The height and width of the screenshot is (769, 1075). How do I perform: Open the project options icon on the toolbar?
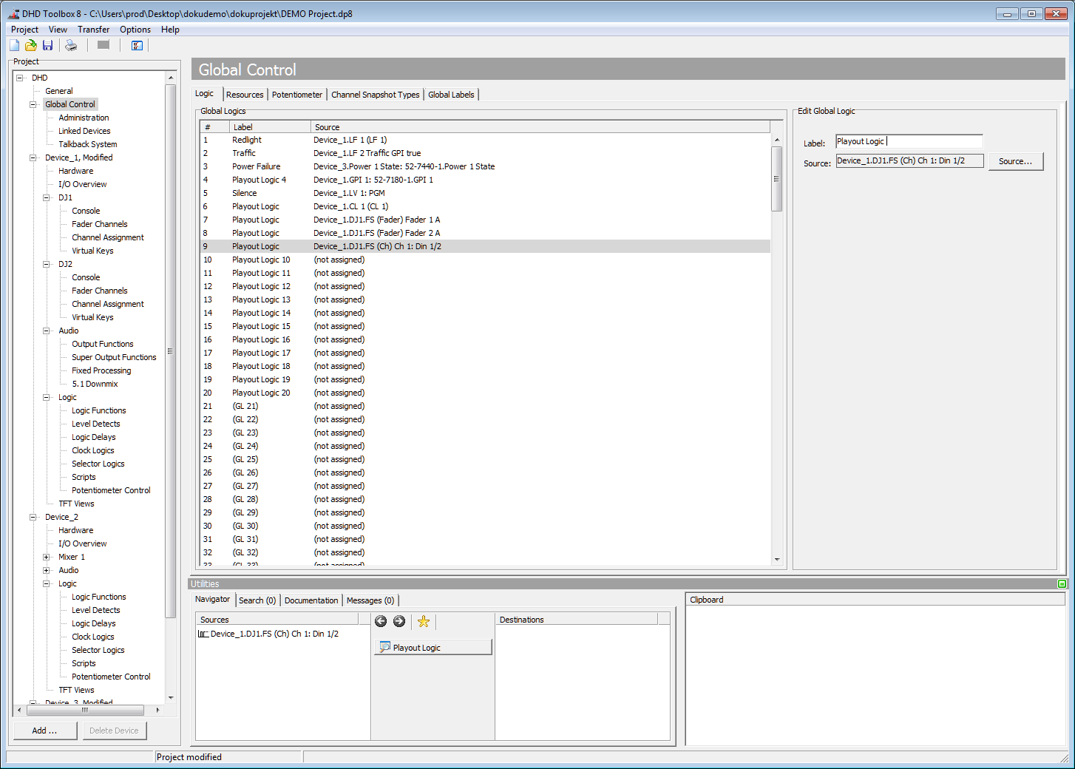tap(137, 45)
